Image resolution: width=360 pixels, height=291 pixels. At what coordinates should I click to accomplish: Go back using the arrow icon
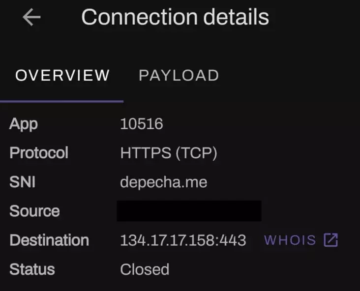point(31,17)
